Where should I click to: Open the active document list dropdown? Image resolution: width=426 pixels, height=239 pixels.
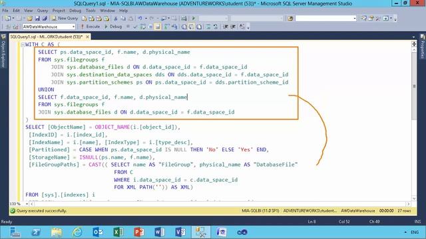pyautogui.click(x=413, y=37)
